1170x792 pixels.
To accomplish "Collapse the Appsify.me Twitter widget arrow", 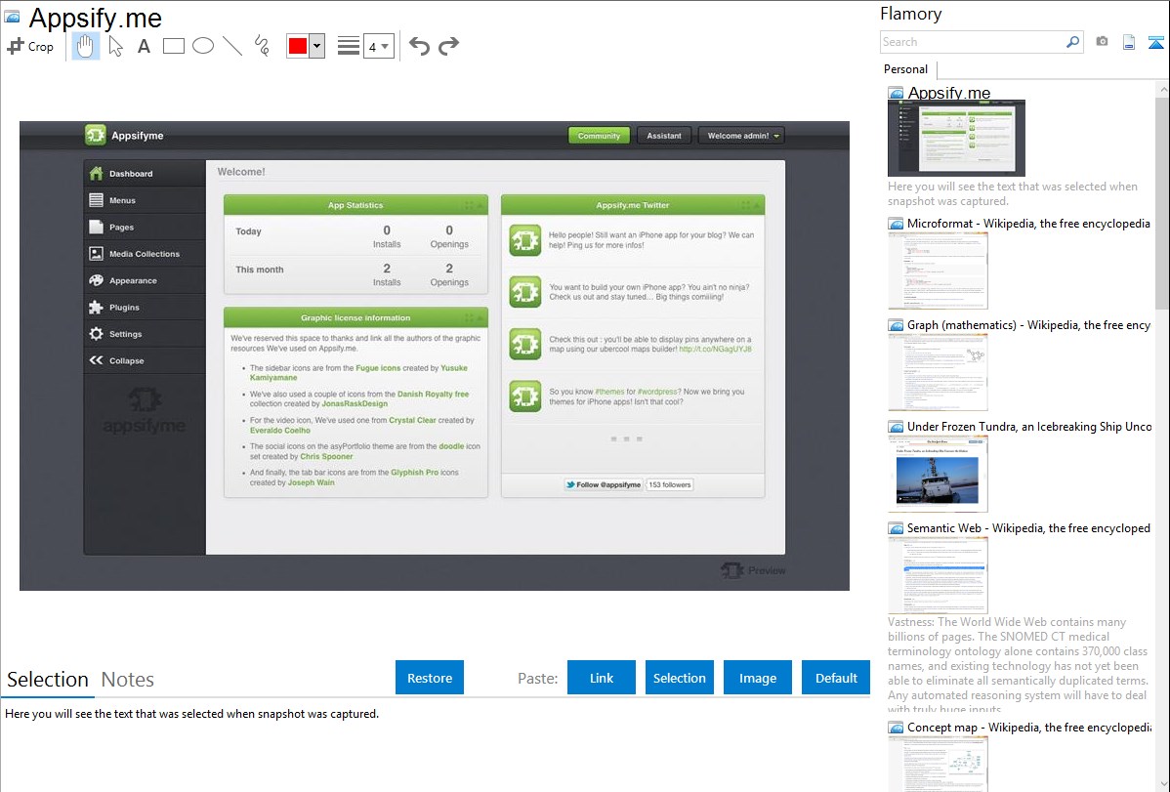I will click(x=757, y=205).
